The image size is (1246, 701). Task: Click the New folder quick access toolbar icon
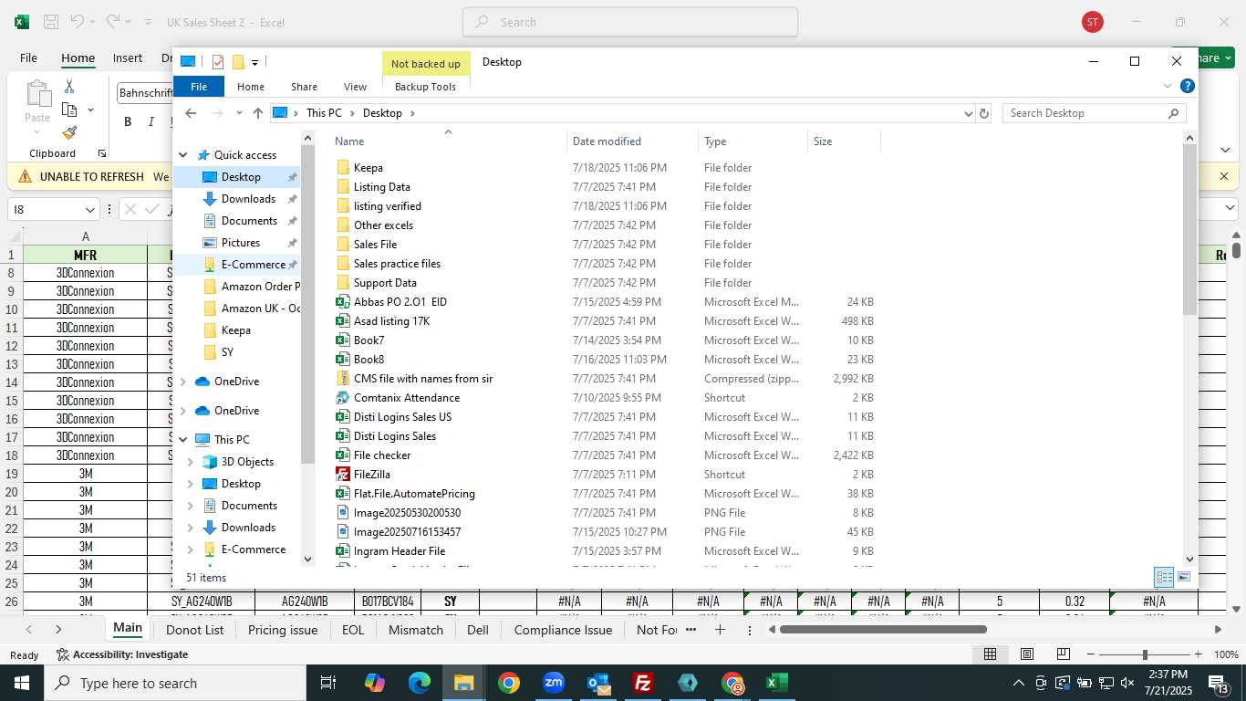pos(238,62)
